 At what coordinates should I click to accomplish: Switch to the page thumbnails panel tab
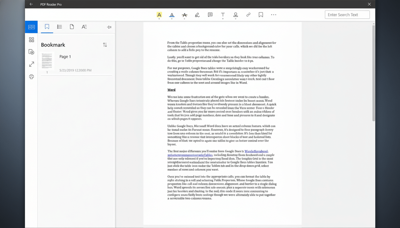coord(72,26)
